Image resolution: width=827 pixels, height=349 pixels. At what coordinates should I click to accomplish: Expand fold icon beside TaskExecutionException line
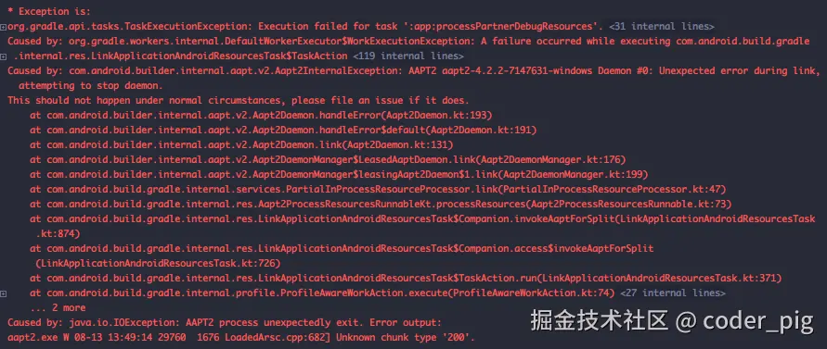[x=3, y=26]
